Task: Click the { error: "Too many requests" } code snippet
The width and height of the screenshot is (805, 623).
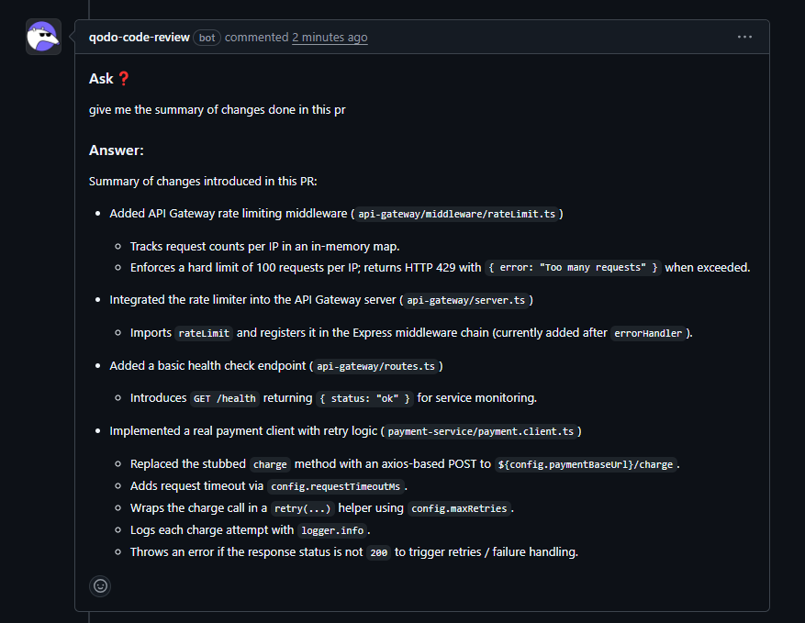Action: (573, 267)
